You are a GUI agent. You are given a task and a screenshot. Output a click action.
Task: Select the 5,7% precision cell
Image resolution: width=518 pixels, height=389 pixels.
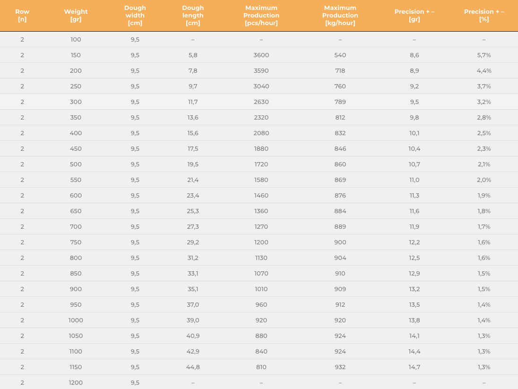484,55
